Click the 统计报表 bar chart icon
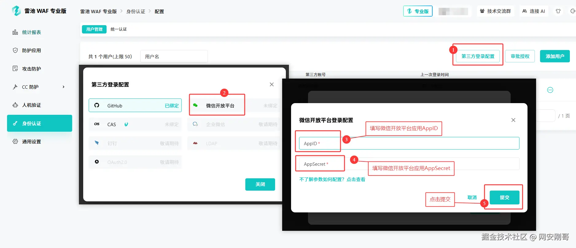Image resolution: width=576 pixels, height=248 pixels. pyautogui.click(x=15, y=32)
